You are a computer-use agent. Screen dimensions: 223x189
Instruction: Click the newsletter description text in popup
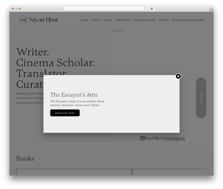tap(77, 103)
